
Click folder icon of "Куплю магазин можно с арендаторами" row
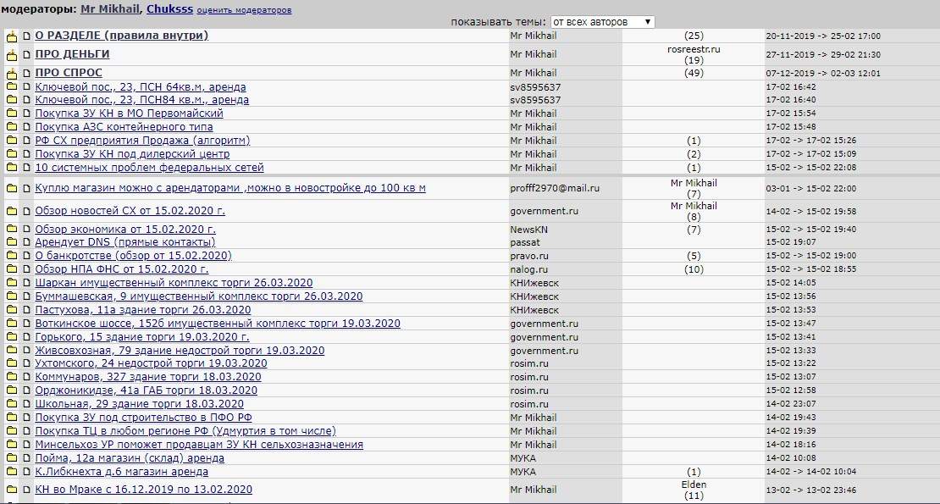point(11,188)
